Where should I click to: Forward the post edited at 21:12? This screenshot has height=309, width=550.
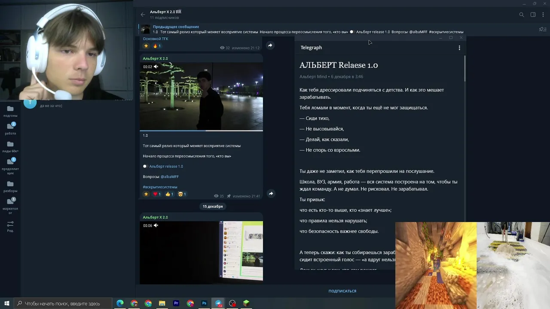click(x=270, y=45)
